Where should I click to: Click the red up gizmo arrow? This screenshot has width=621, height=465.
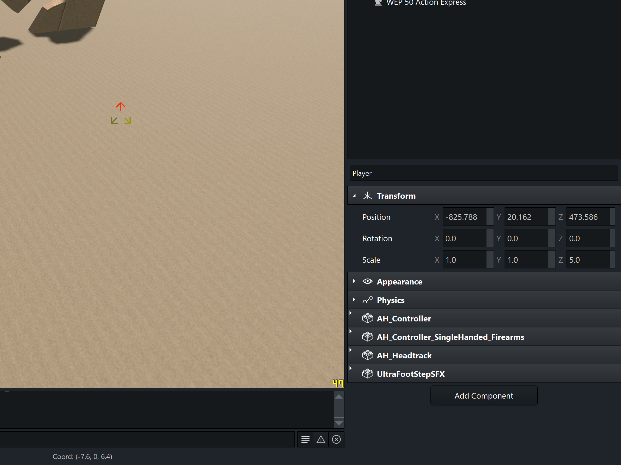tap(121, 106)
